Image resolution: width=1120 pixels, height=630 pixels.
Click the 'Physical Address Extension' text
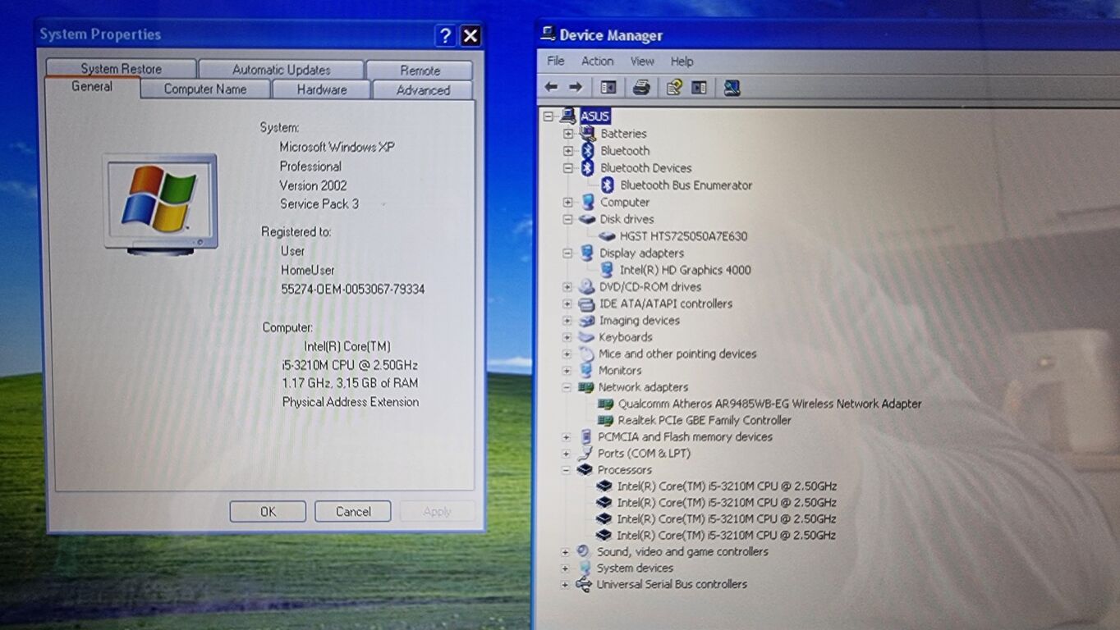pos(351,402)
